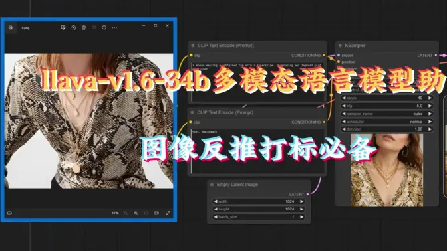Decrease denoise value with left arrow
Image resolution: width=447 pixels, height=251 pixels.
click(344, 129)
